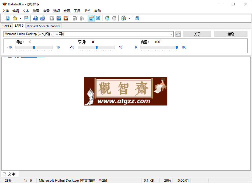Save the document with the floppy icon
Image resolution: width=252 pixels, height=183 pixels.
point(26,18)
